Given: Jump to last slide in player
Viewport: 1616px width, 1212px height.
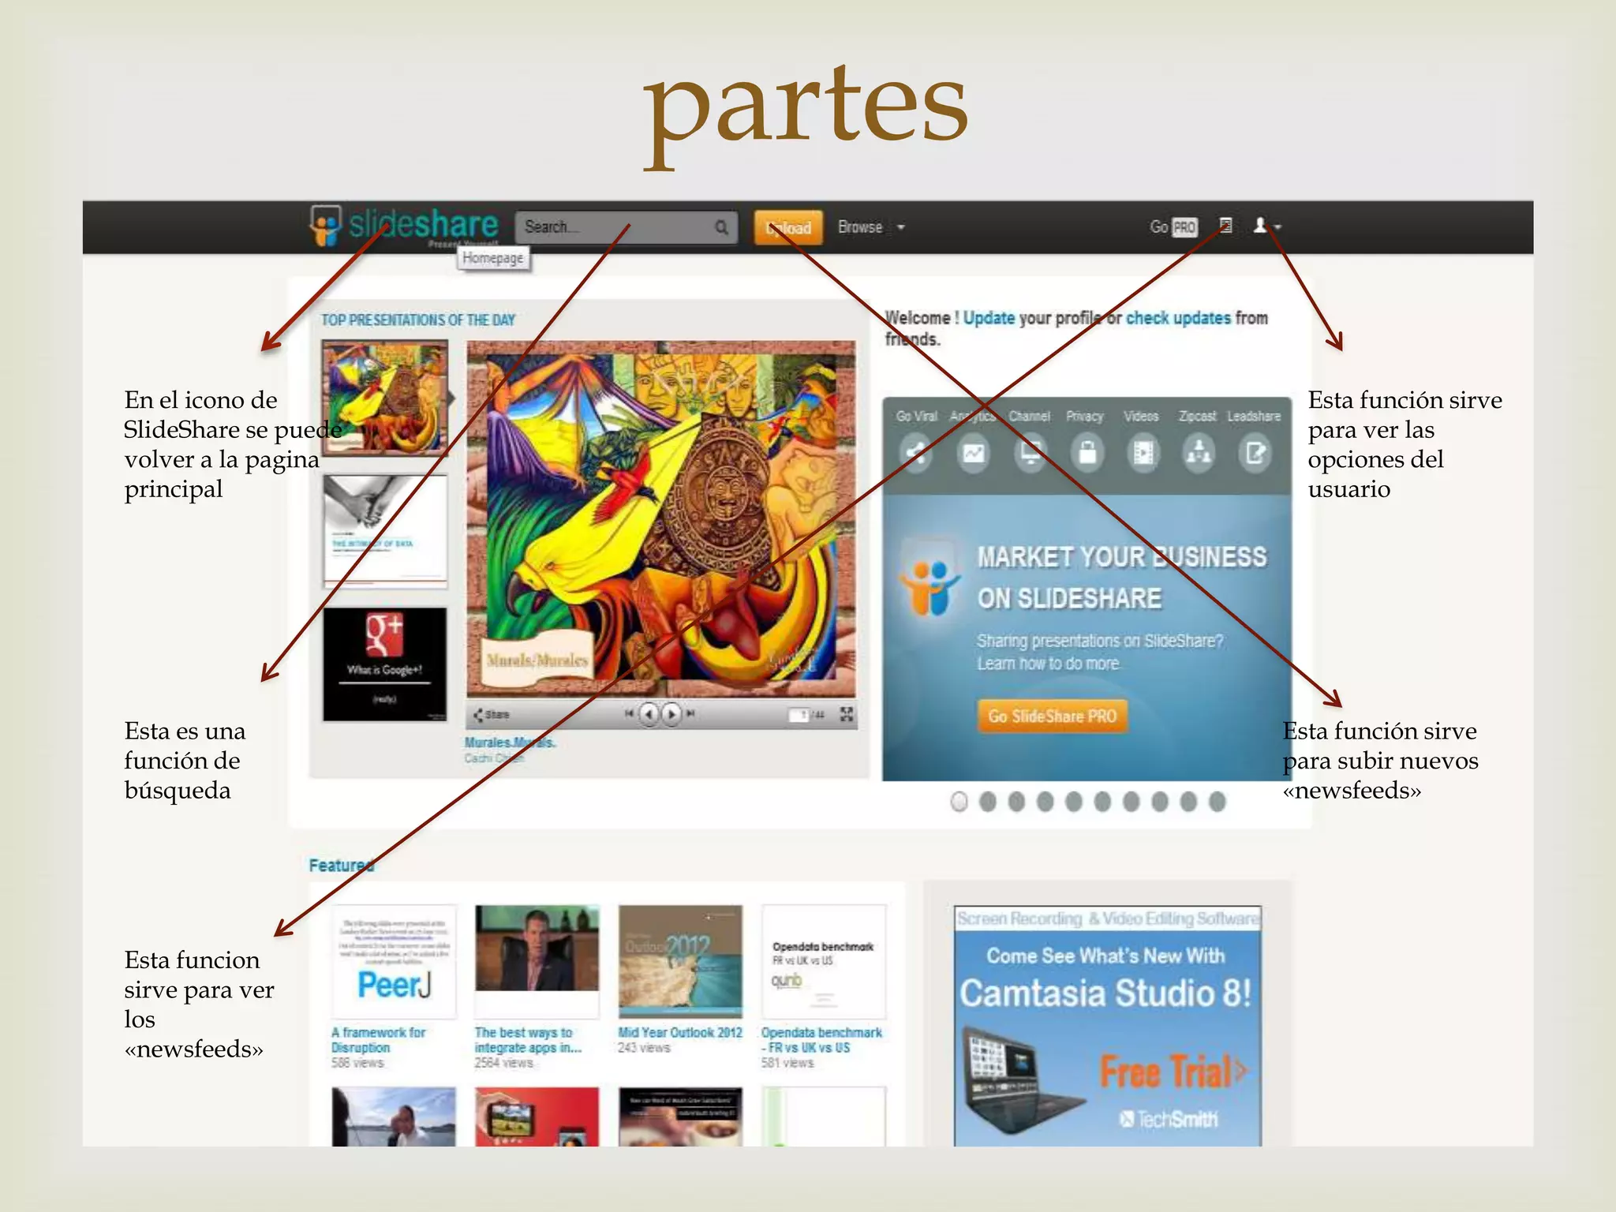Looking at the screenshot, I should [x=690, y=713].
